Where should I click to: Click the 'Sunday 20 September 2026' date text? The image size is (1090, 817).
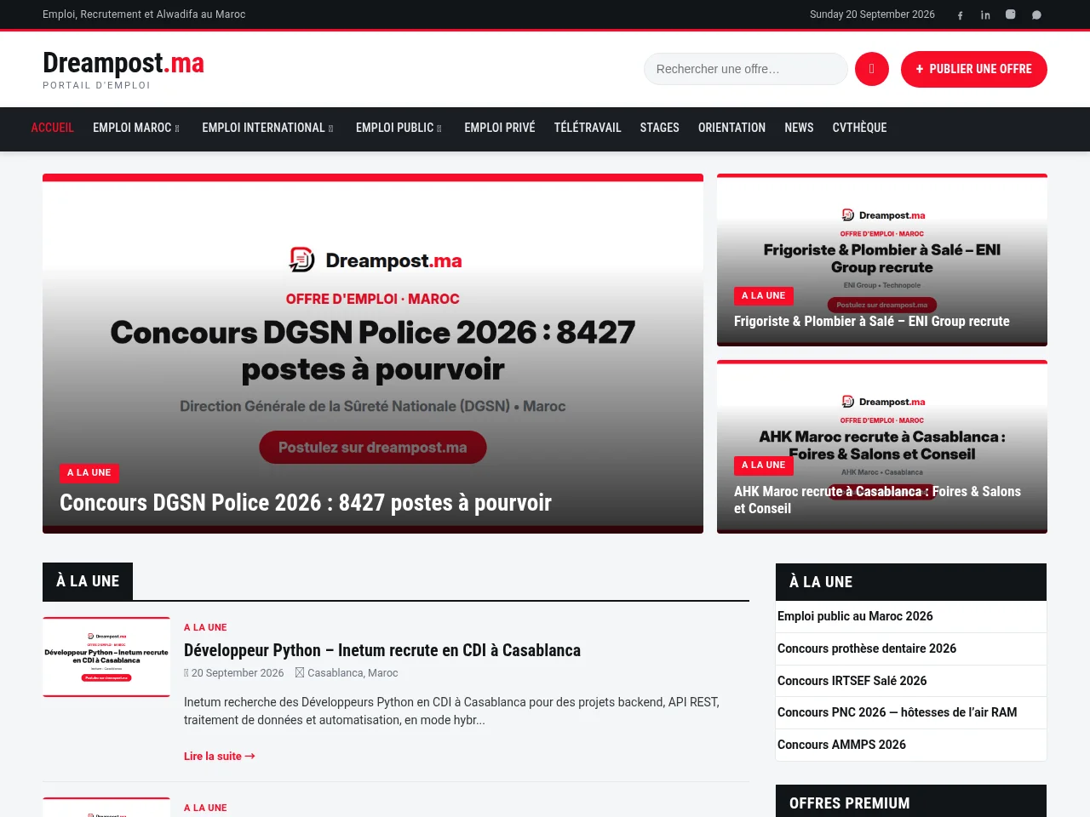[x=872, y=14]
